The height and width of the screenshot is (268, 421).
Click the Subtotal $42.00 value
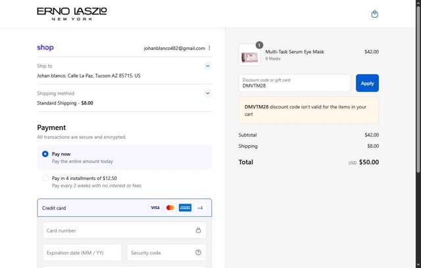(372, 135)
